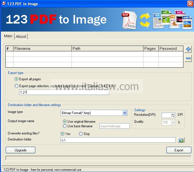194x172 pixels.
Task: Click the Password column header
Action: (x=171, y=48)
